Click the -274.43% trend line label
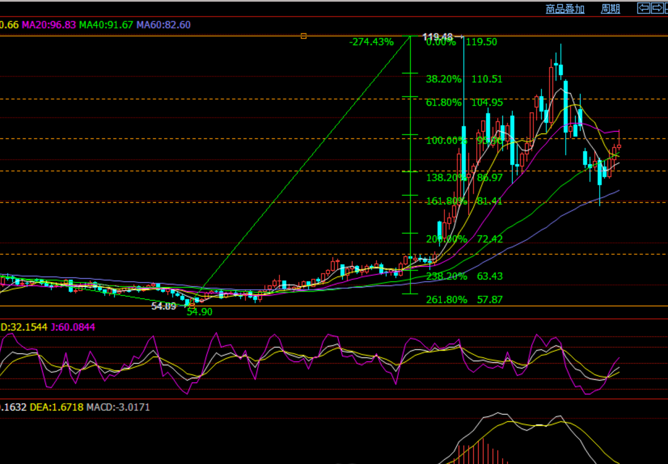This screenshot has width=668, height=464. (x=371, y=41)
